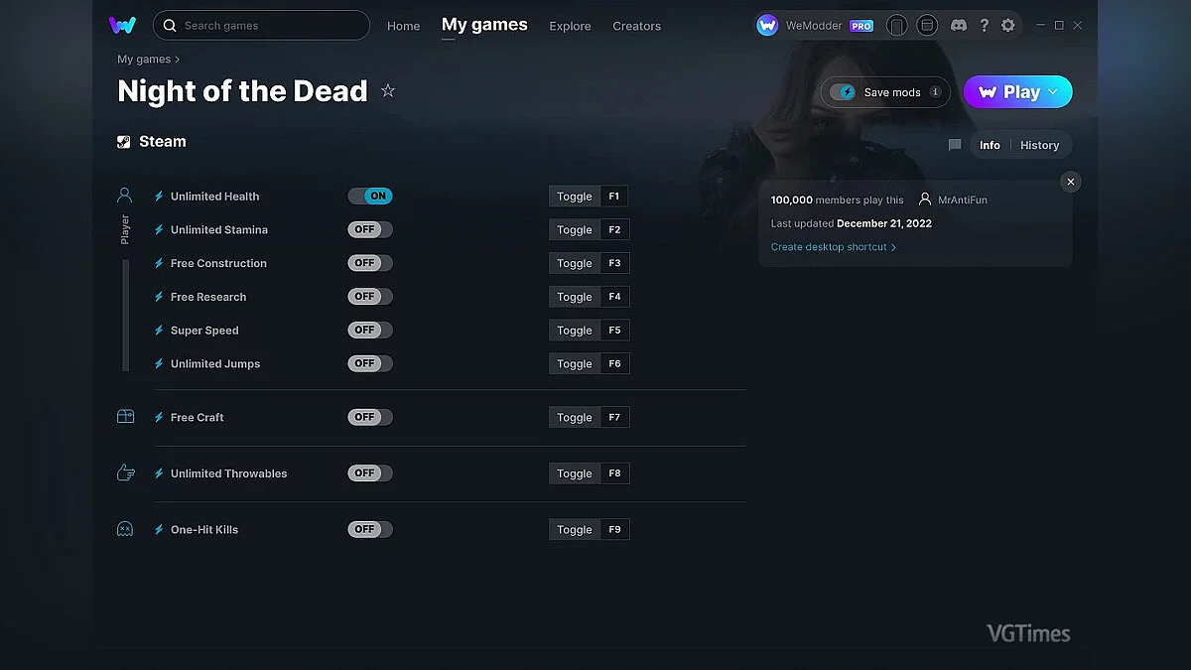Click the WeModder profile avatar
Image resolution: width=1191 pixels, height=670 pixels.
pyautogui.click(x=767, y=26)
